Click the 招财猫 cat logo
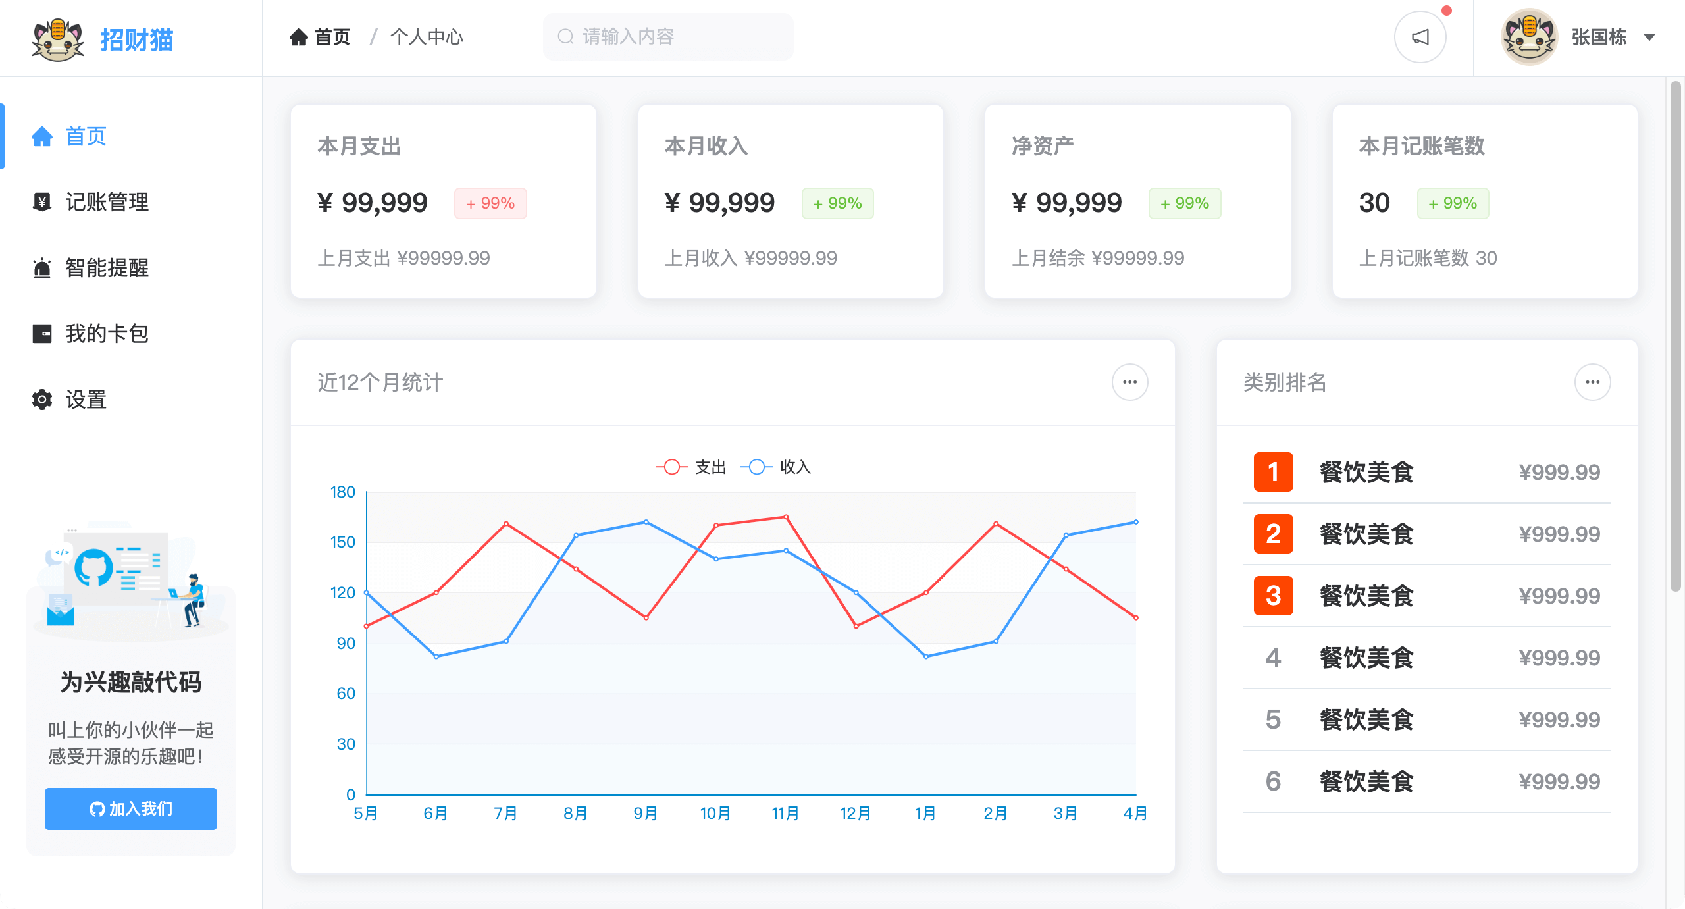The height and width of the screenshot is (909, 1685). pyautogui.click(x=58, y=39)
